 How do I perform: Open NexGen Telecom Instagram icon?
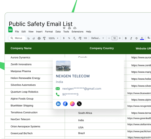(x=72, y=104)
